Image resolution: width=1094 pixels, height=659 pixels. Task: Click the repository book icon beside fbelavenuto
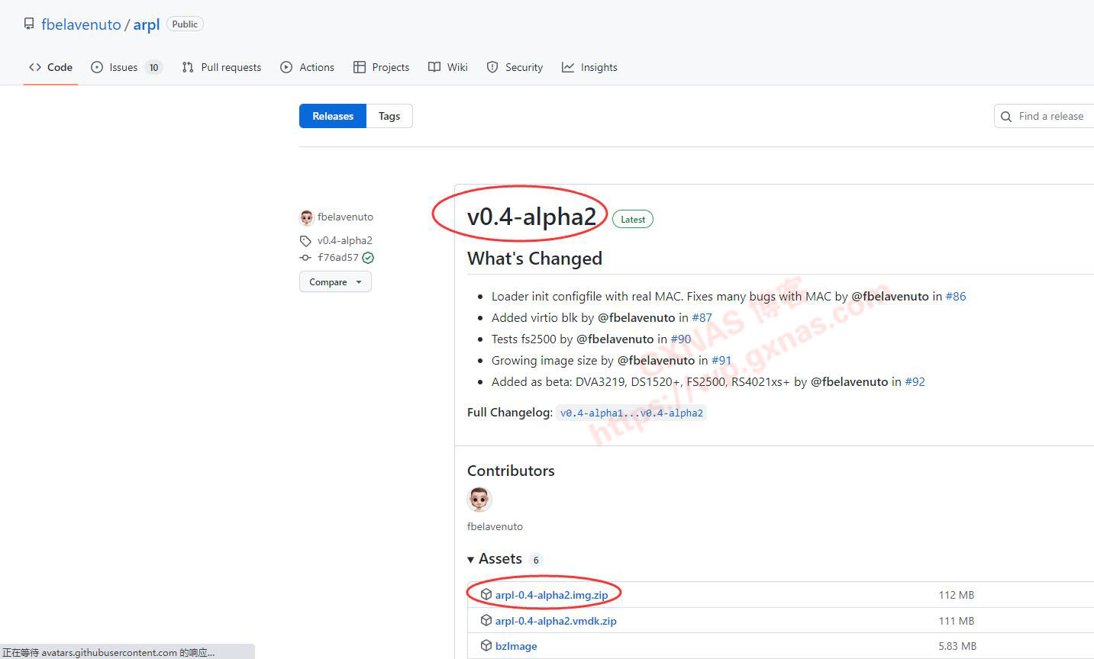pos(29,24)
